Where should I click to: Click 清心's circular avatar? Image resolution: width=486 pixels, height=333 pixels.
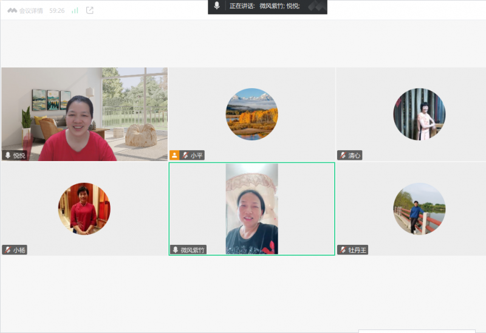419,114
